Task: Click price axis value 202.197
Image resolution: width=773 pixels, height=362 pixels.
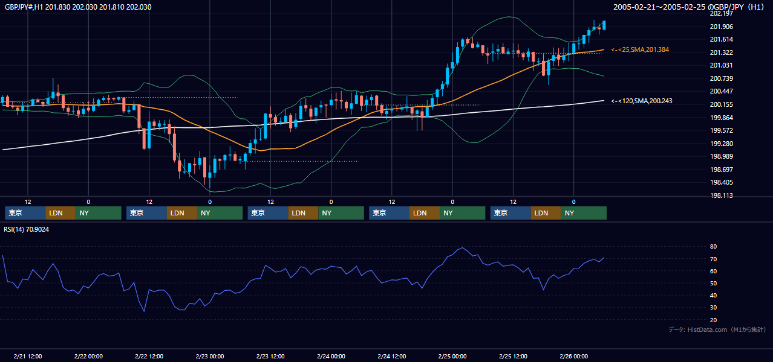Action: click(722, 13)
